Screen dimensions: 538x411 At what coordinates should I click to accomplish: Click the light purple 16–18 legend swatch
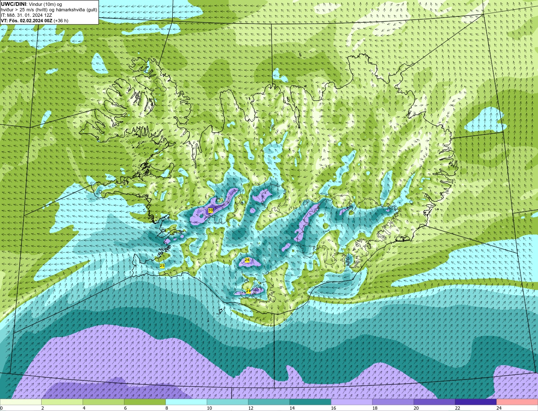tap(352, 402)
